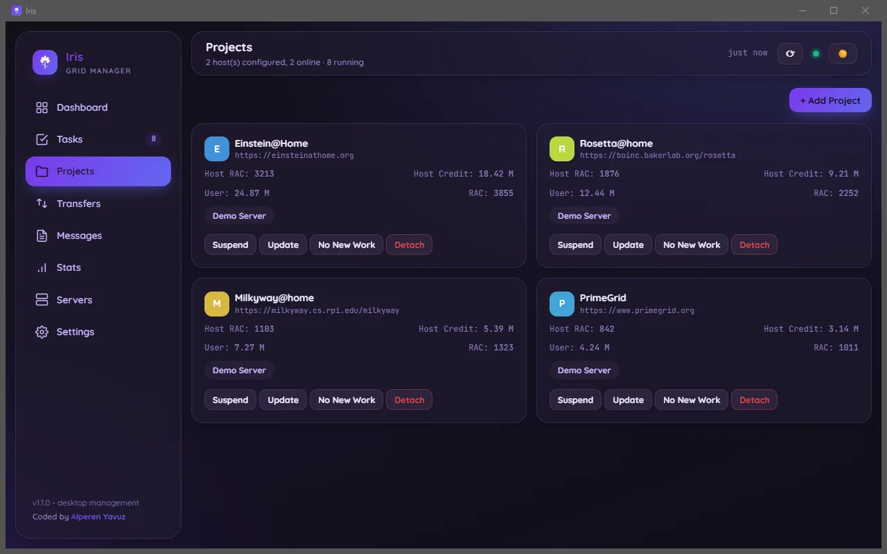Click the Projects page heading
This screenshot has width=887, height=554.
(x=229, y=47)
